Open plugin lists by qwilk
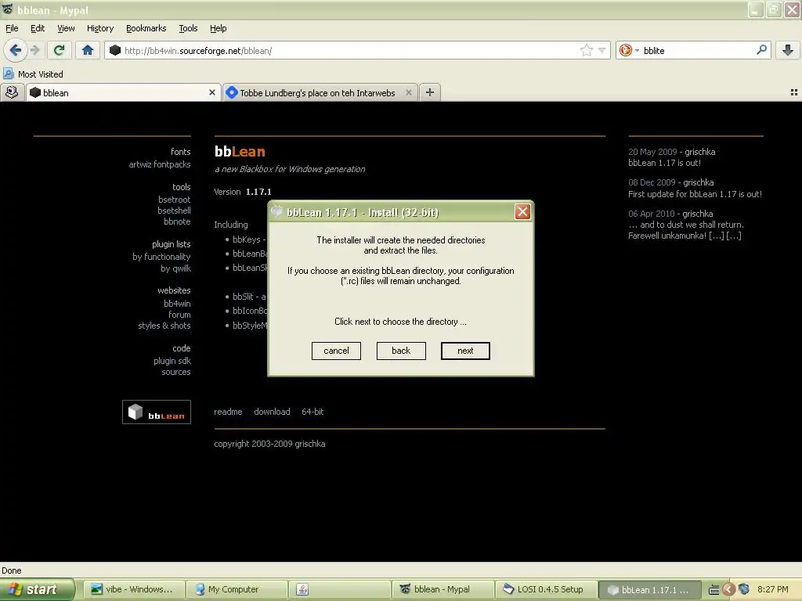 pyautogui.click(x=175, y=268)
